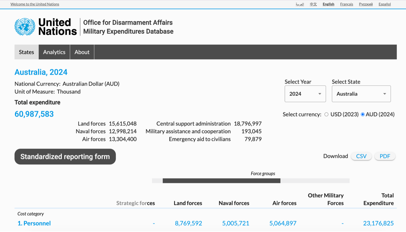Click the total expenditure value 60,987,583
Image resolution: width=406 pixels, height=232 pixels.
pyautogui.click(x=34, y=114)
